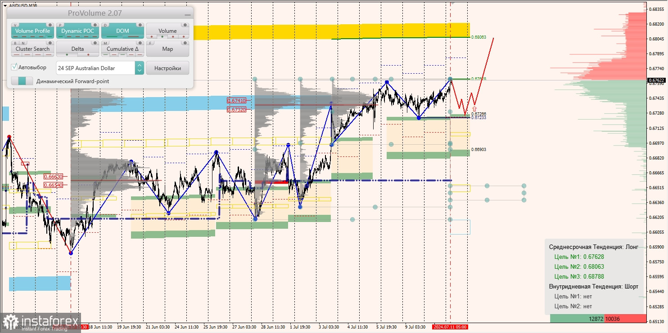Viewport: 668px width, 333px height.
Task: Click the 0.66540 price level label
Action: 53,185
